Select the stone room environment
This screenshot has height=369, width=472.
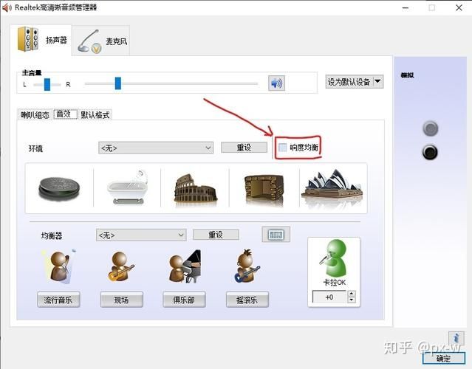click(264, 189)
